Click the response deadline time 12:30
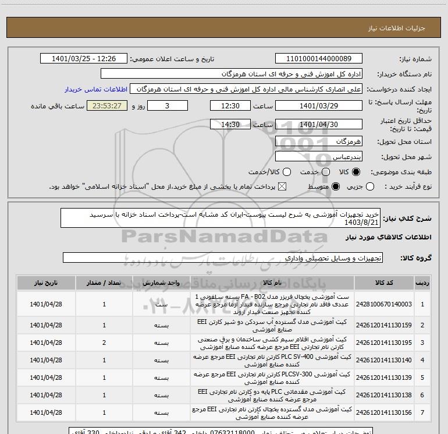This screenshot has width=448, height=434. [230, 105]
